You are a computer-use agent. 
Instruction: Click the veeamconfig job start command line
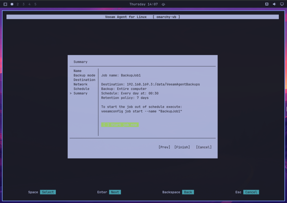(142, 111)
